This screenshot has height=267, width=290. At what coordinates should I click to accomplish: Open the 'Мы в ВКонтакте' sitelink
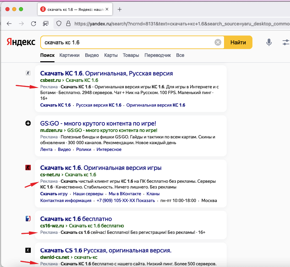tap(125, 194)
